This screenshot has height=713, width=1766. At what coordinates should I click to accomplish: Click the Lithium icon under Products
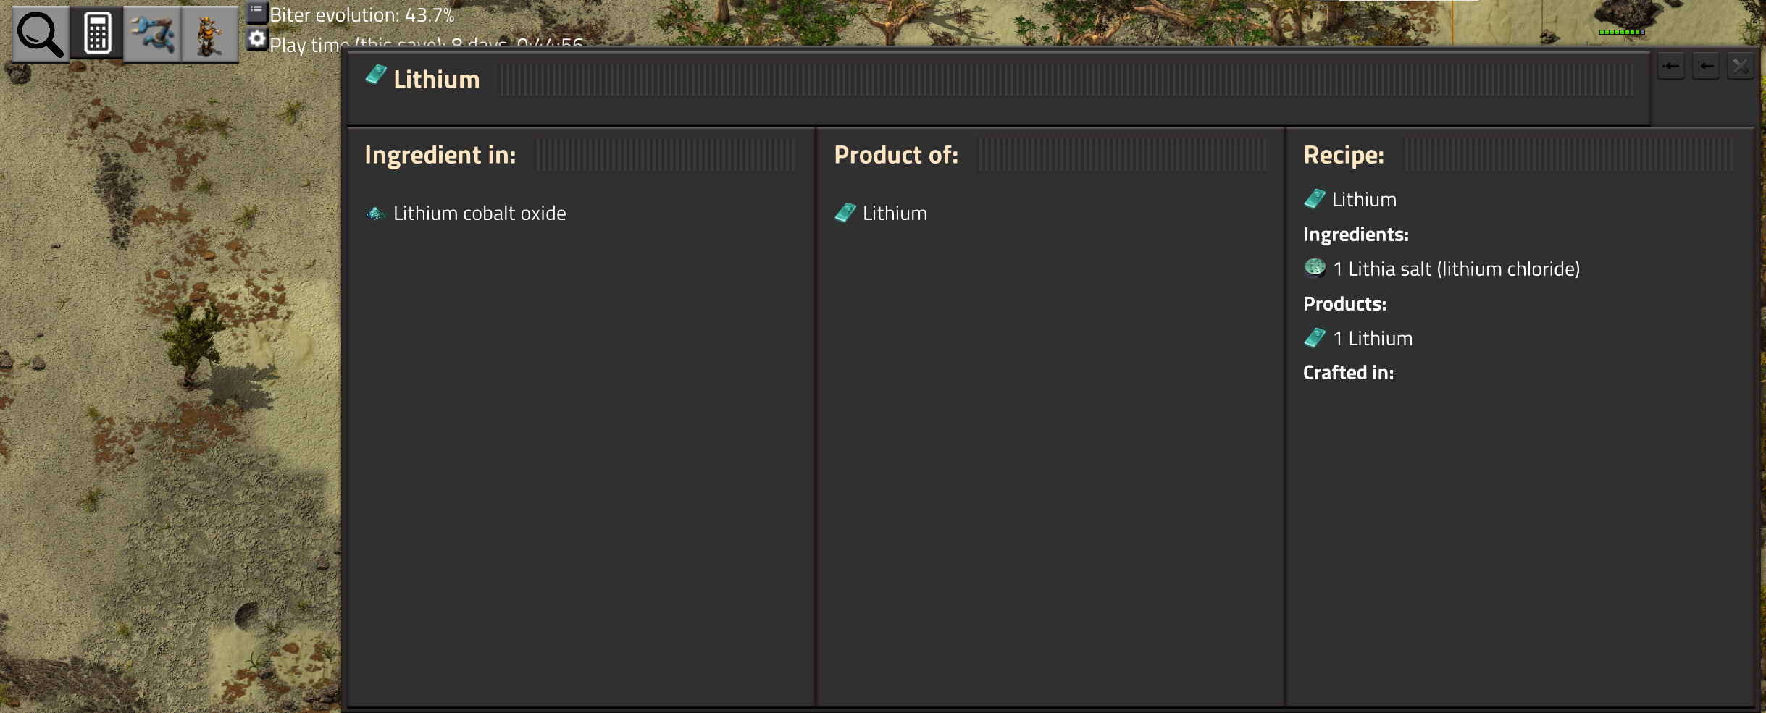1314,337
